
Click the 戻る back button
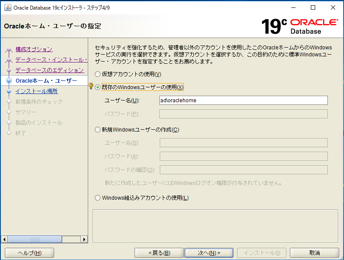point(159,253)
